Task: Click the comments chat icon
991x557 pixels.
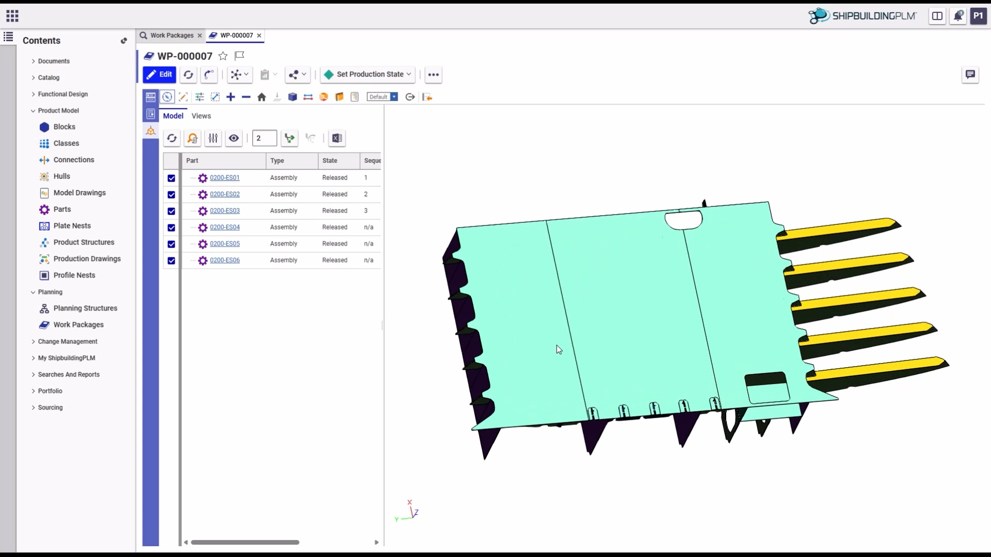Action: (x=970, y=75)
